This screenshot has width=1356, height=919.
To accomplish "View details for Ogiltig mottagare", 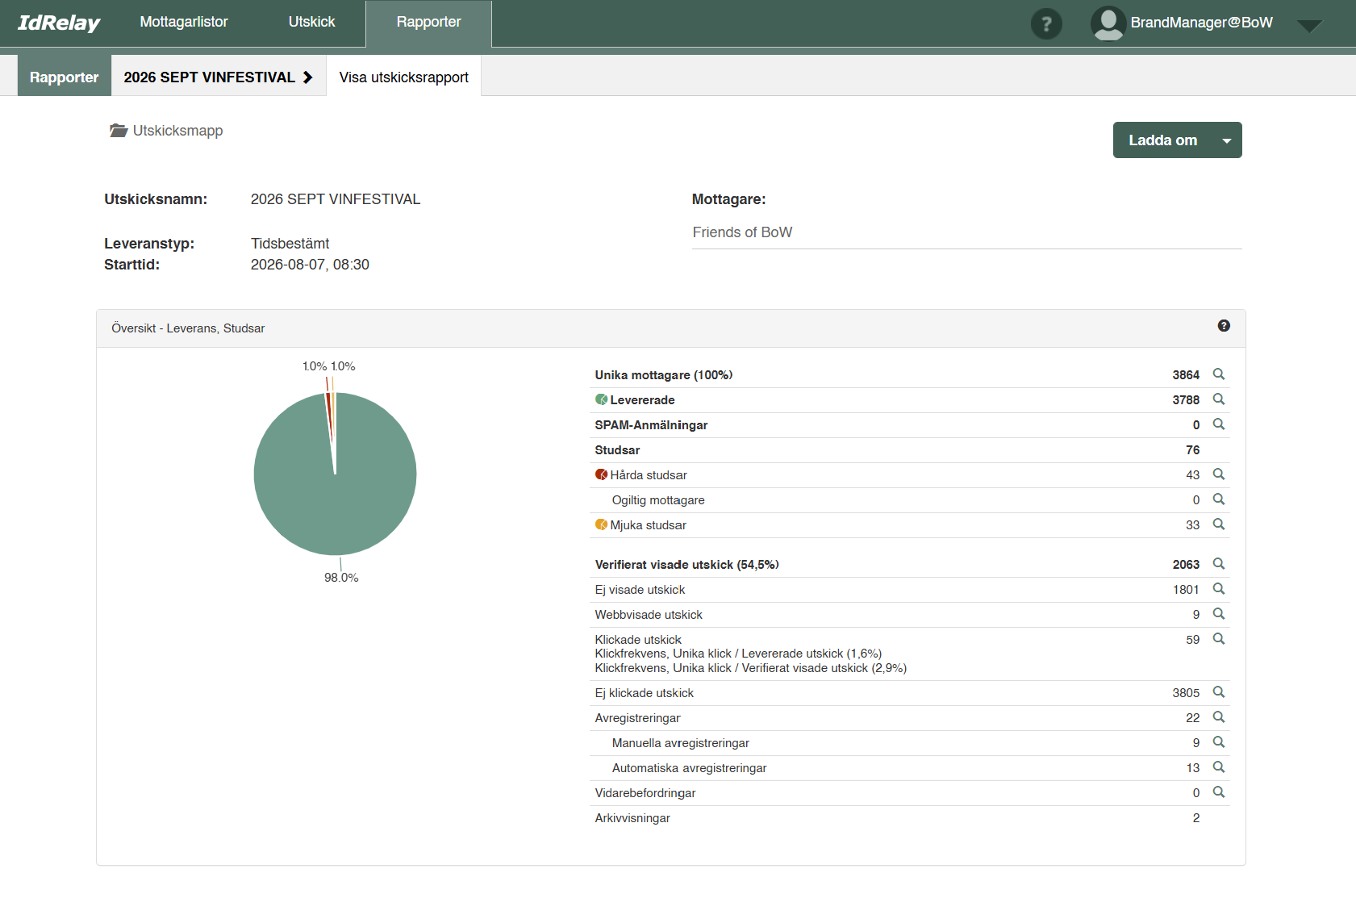I will coord(1219,499).
